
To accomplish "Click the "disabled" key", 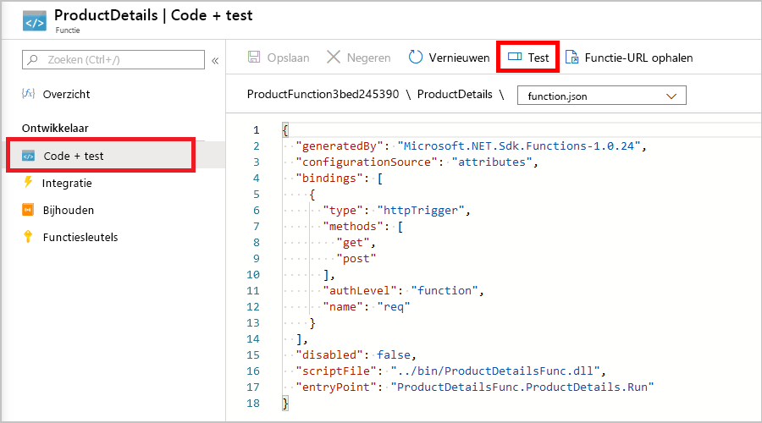I will point(329,354).
